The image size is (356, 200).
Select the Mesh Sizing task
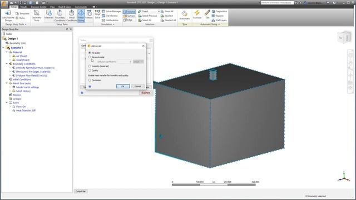click(x=81, y=16)
